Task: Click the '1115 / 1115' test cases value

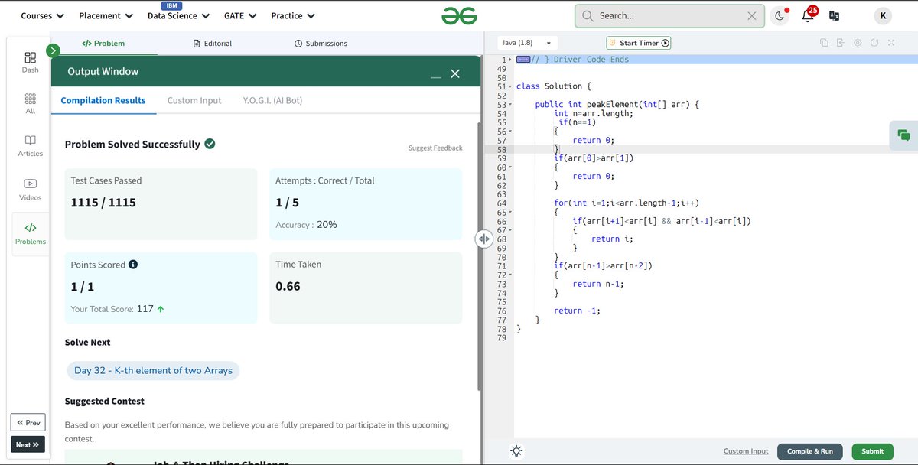Action: coord(103,203)
